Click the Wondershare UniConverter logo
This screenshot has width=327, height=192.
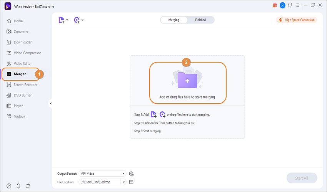(8, 7)
